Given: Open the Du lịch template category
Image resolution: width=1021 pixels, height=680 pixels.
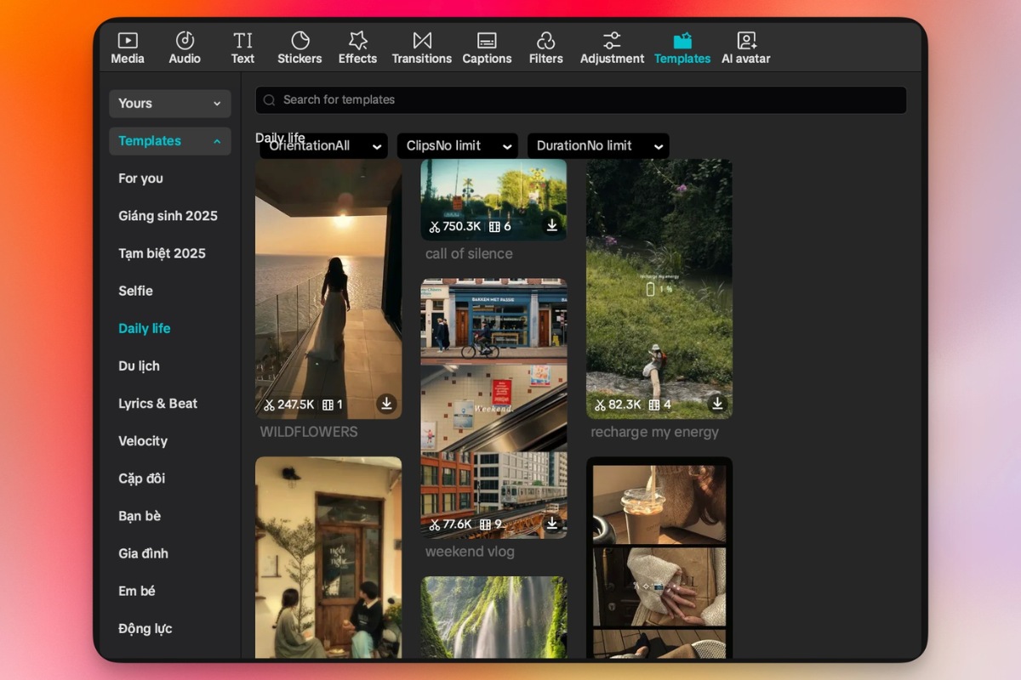Looking at the screenshot, I should coord(139,365).
